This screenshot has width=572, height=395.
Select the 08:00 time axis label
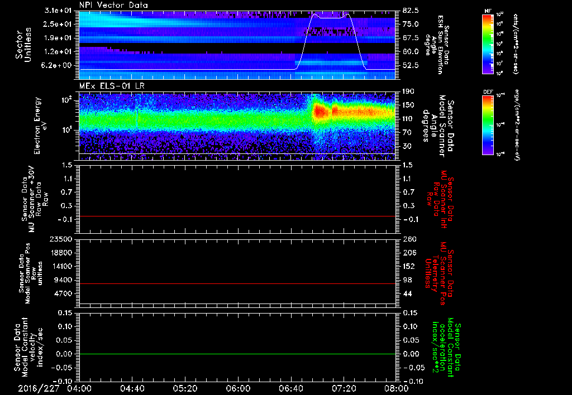[397, 388]
